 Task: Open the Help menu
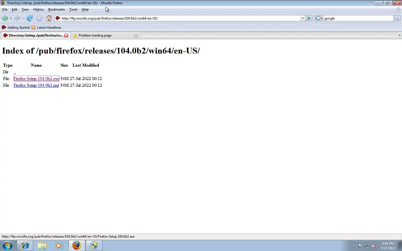(85, 9)
